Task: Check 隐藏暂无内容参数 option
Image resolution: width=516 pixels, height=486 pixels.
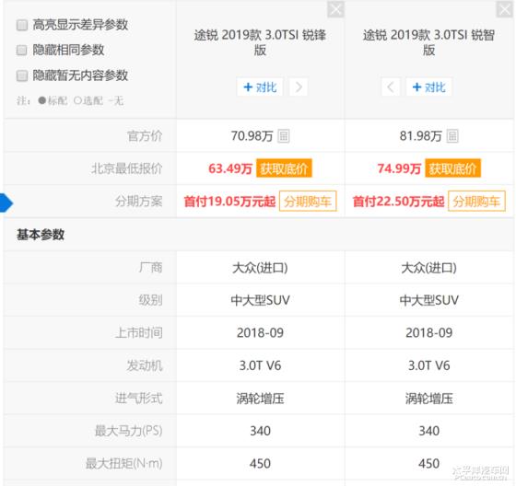Action: [x=22, y=75]
